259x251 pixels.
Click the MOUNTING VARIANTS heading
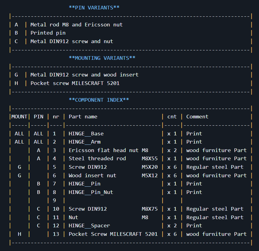click(x=102, y=58)
